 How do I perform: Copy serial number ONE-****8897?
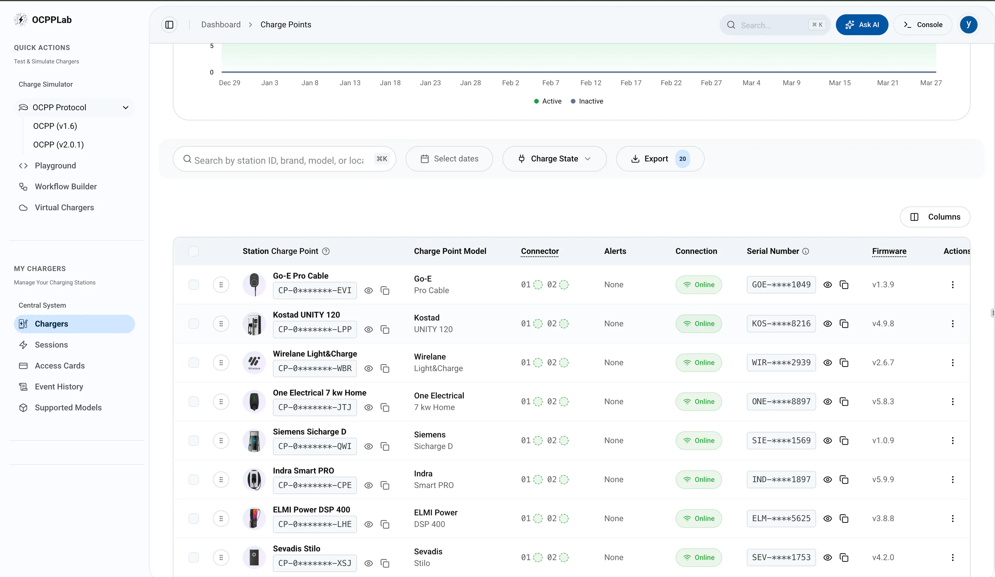(844, 401)
